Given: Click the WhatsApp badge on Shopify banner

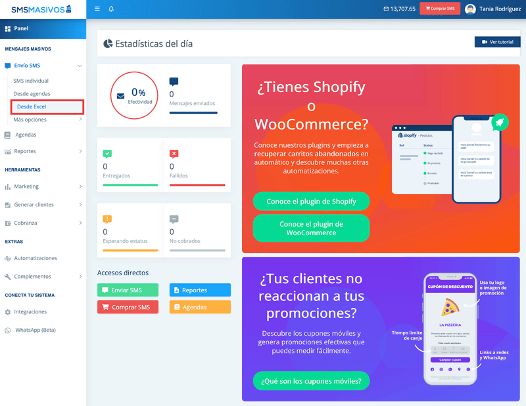Looking at the screenshot, I should 500,122.
